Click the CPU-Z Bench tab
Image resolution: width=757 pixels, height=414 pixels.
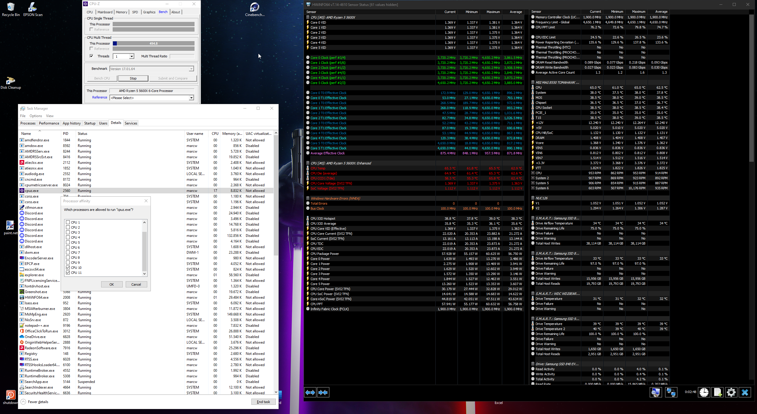[x=163, y=12]
